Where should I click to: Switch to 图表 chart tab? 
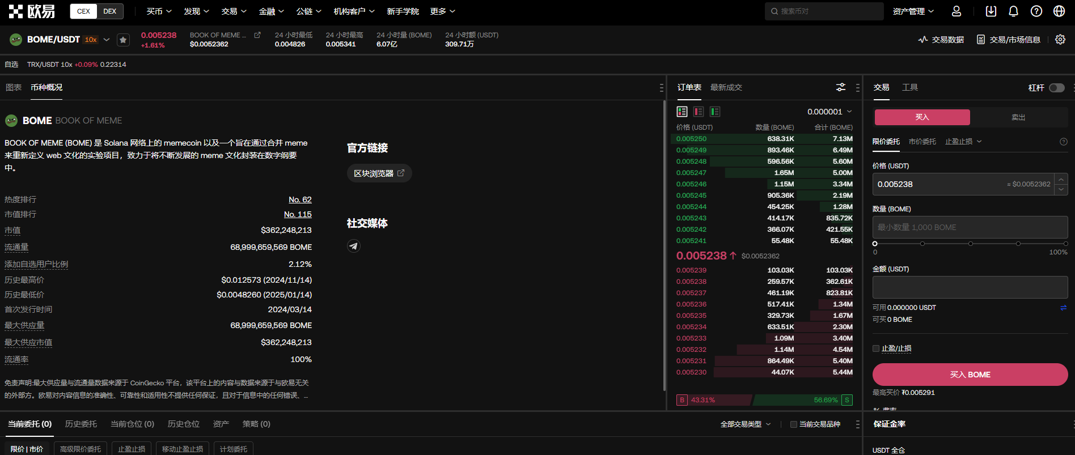coord(14,87)
